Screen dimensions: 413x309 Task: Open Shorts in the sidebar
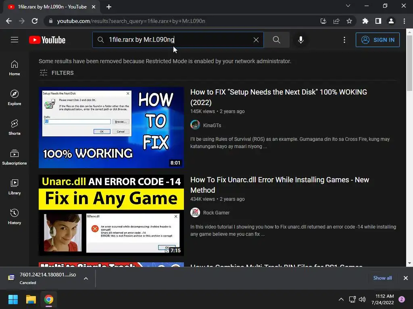pos(15,128)
